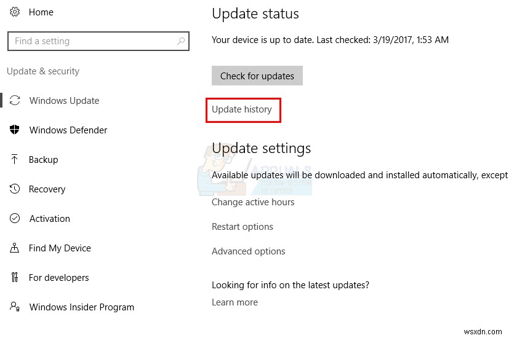Select Windows Defender in the sidebar
This screenshot has width=509, height=338.
pos(68,130)
